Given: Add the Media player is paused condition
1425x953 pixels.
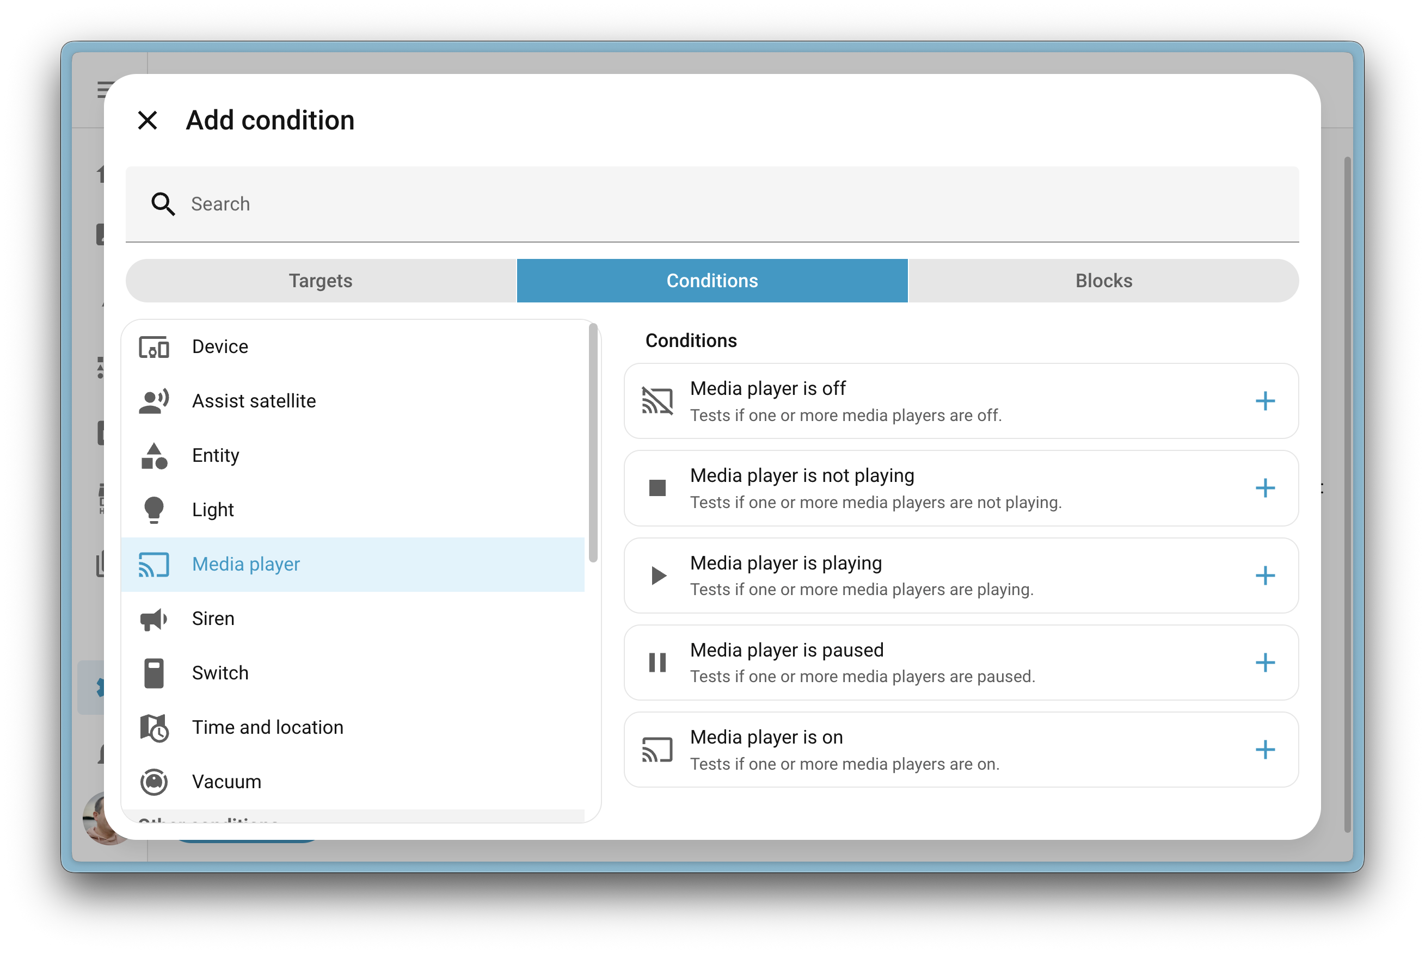Looking at the screenshot, I should (1266, 663).
